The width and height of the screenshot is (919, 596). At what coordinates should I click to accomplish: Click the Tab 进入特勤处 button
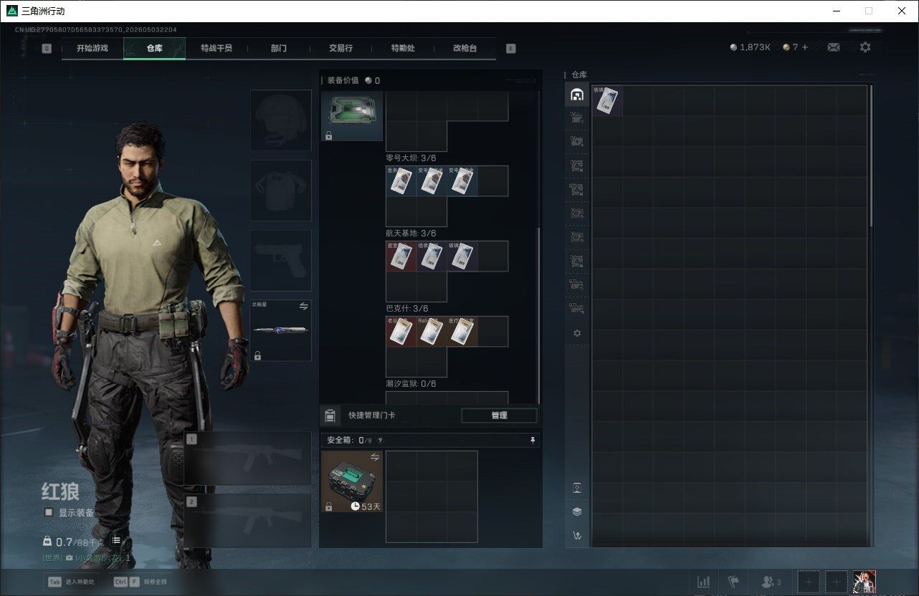coord(71,582)
